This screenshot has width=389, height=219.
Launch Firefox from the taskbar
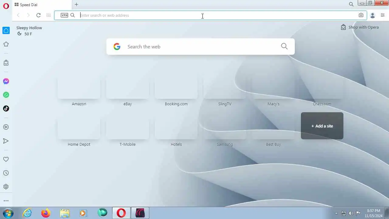point(46,213)
